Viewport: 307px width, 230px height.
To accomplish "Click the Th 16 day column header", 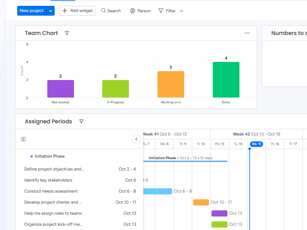I will tap(275, 144).
